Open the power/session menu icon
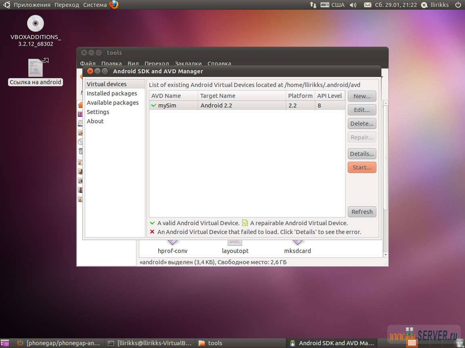The height and width of the screenshot is (348, 465). tap(458, 5)
